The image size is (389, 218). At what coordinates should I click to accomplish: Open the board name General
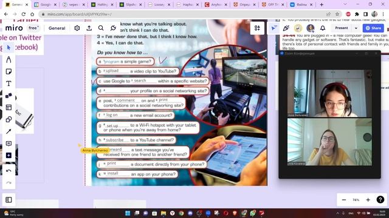pyautogui.click(x=57, y=28)
